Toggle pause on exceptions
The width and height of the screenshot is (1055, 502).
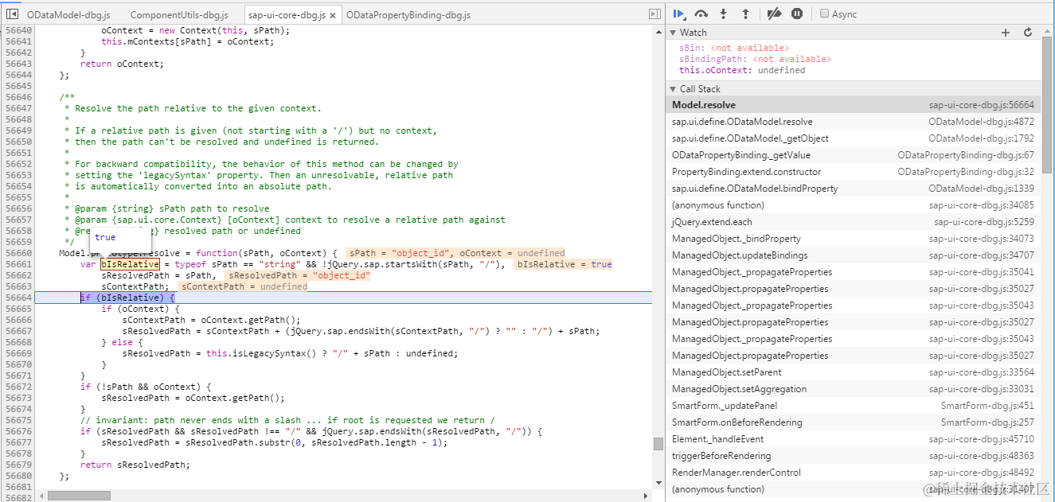coord(797,14)
